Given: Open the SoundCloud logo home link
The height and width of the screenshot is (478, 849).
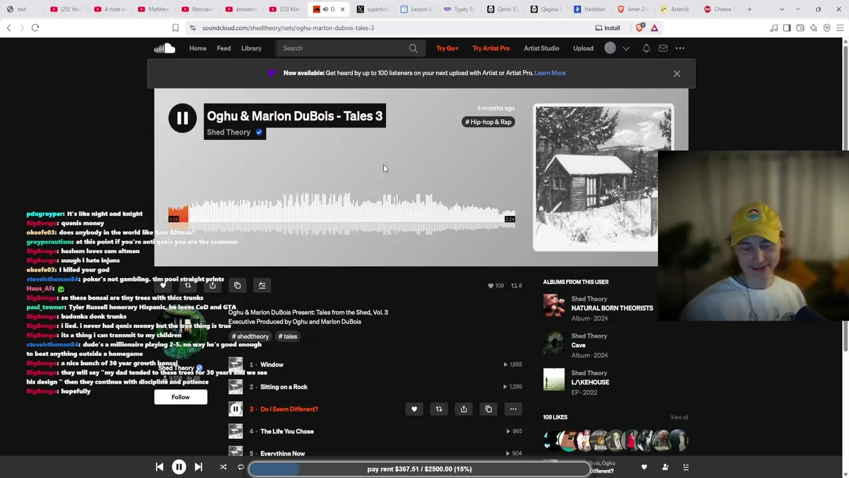Looking at the screenshot, I should (164, 48).
